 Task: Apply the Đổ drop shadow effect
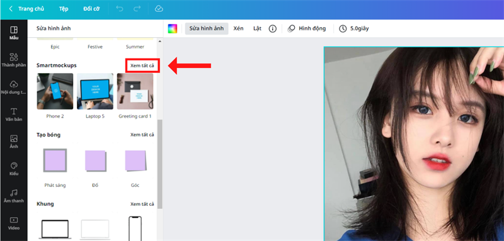pyautogui.click(x=95, y=160)
